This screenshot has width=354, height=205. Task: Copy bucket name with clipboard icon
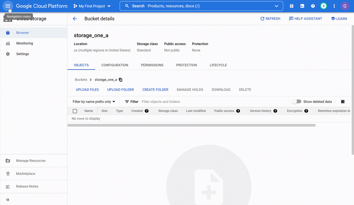click(x=121, y=80)
